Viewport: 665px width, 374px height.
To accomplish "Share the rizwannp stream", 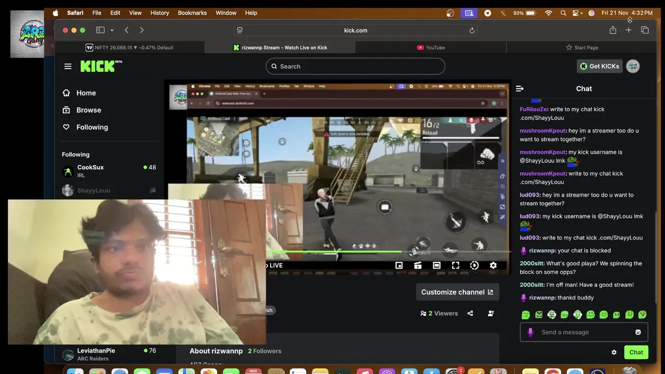I will pos(470,313).
